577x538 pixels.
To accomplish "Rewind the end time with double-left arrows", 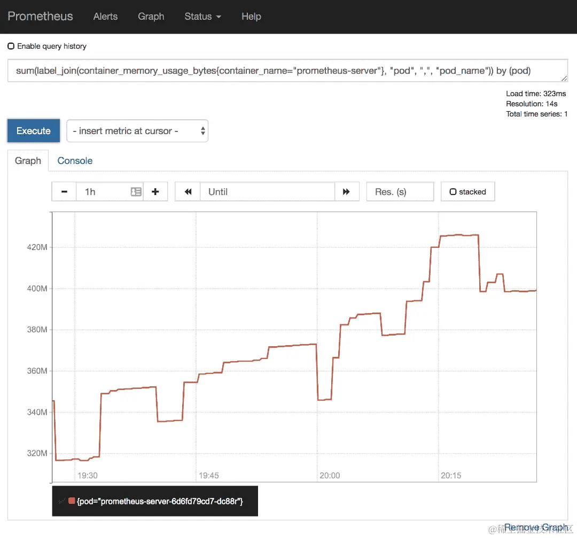I will [x=188, y=192].
